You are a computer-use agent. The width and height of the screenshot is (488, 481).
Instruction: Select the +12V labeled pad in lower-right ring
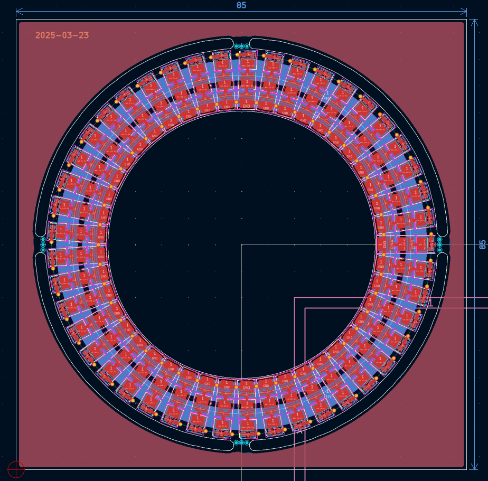click(x=326, y=396)
